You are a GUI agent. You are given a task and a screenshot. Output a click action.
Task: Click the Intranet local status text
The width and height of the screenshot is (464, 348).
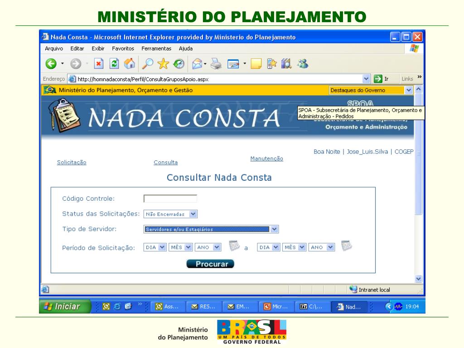pos(374,290)
